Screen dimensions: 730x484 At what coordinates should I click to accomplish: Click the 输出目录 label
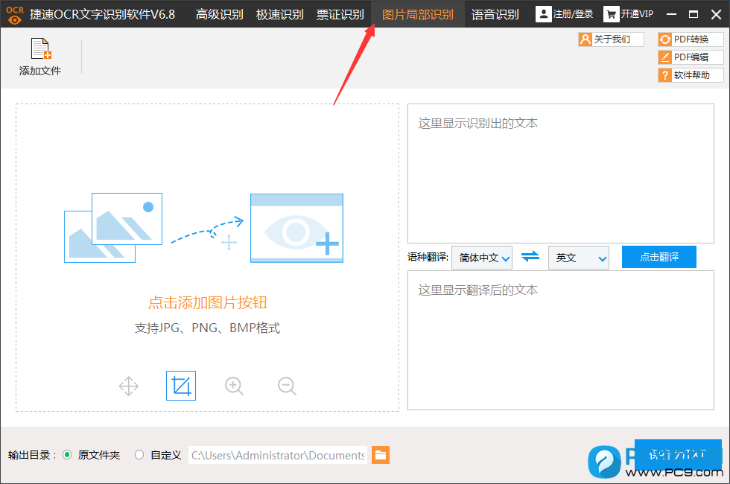31,455
